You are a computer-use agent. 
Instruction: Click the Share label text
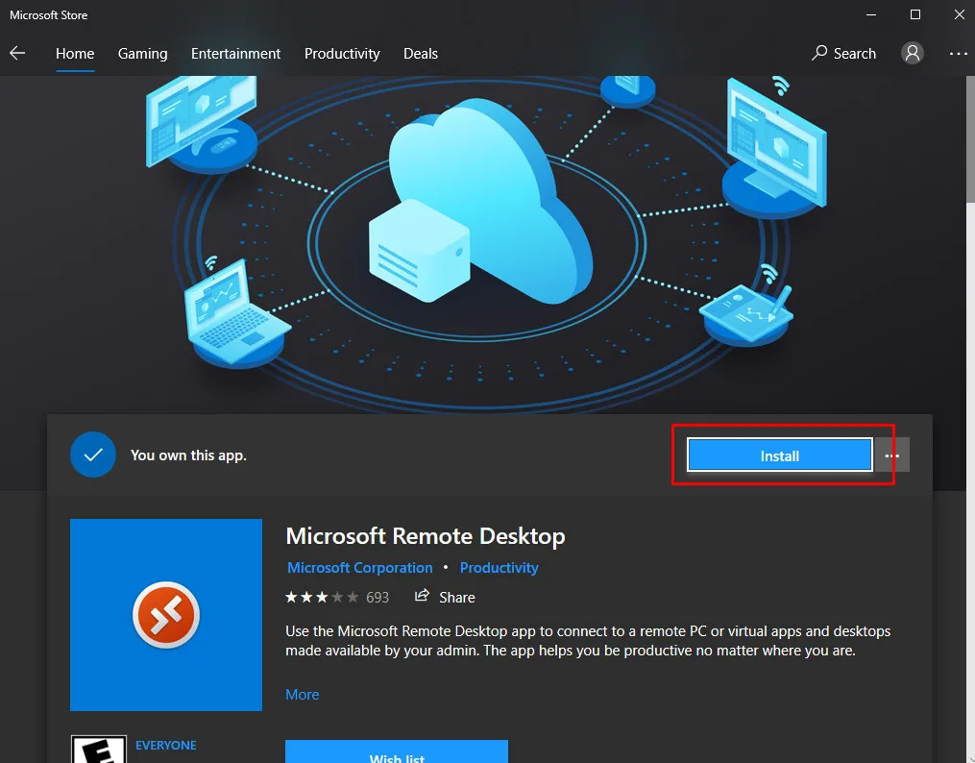[x=457, y=598]
